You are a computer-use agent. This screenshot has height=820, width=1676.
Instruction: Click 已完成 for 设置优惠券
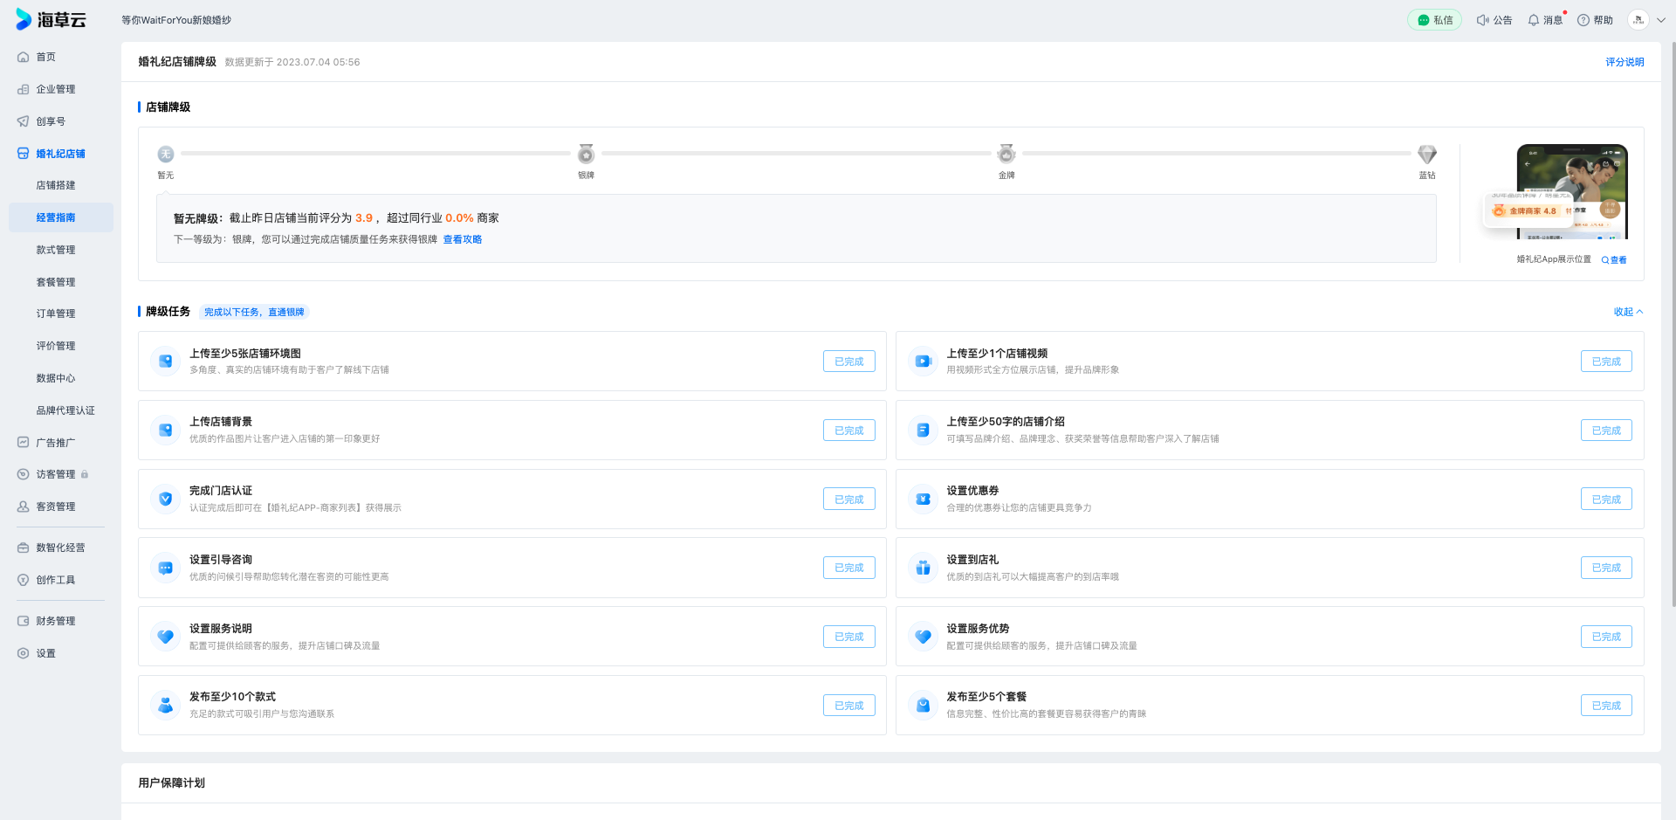(x=1606, y=500)
